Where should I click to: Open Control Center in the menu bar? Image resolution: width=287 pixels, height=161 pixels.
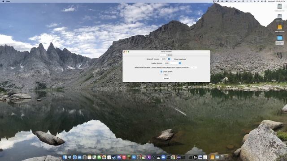tap(261, 1)
